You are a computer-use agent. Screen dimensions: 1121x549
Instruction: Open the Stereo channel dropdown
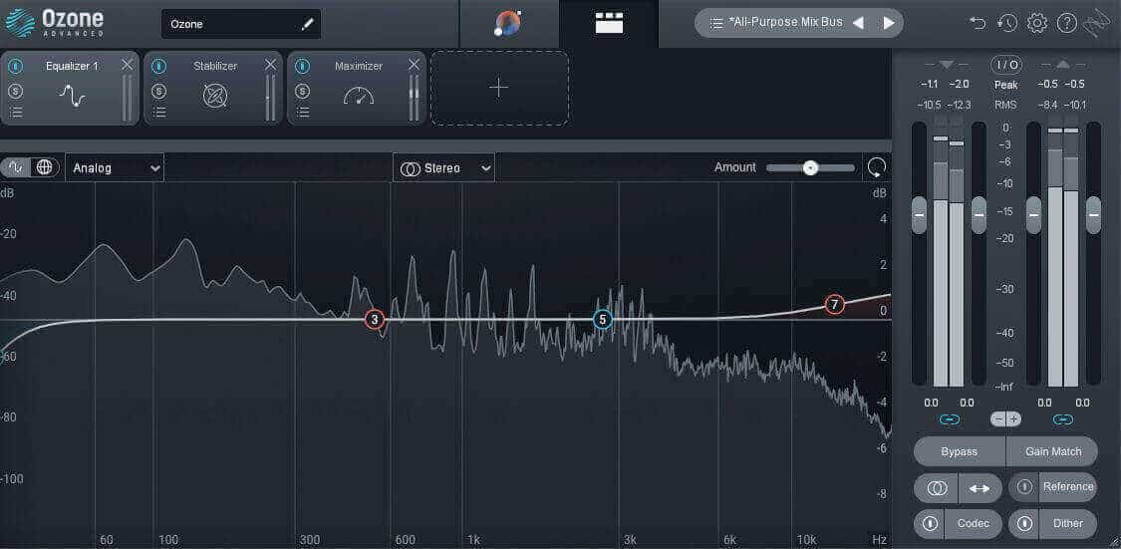(x=443, y=168)
